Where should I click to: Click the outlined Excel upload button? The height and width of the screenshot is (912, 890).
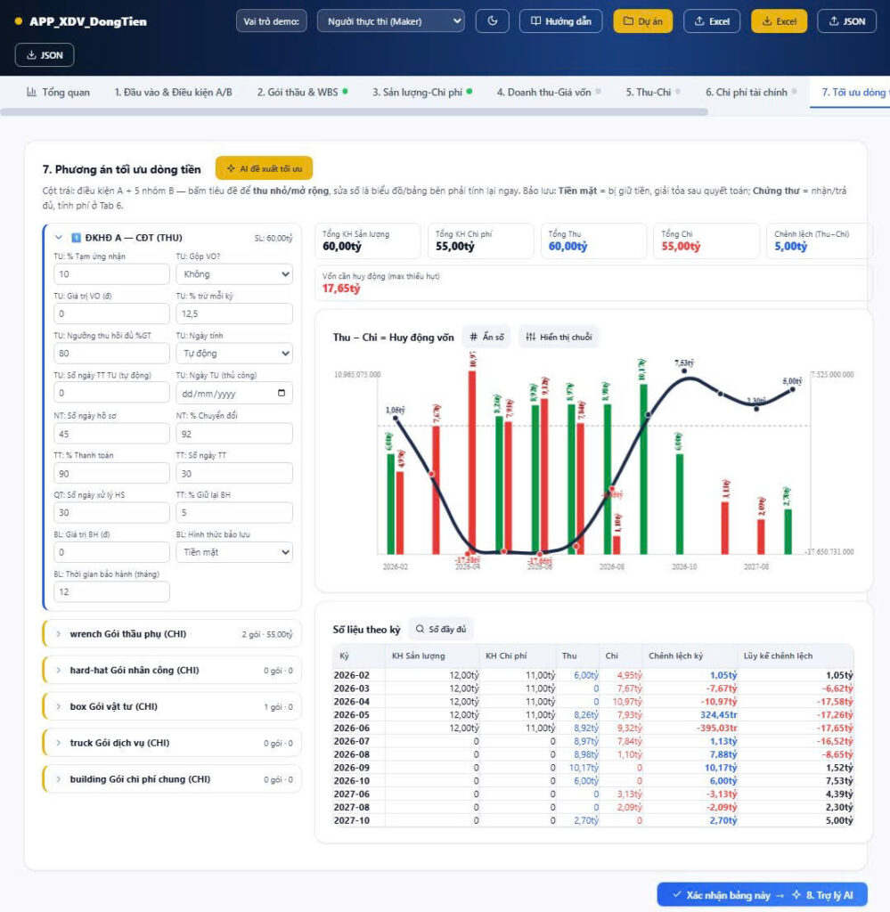[x=712, y=21]
